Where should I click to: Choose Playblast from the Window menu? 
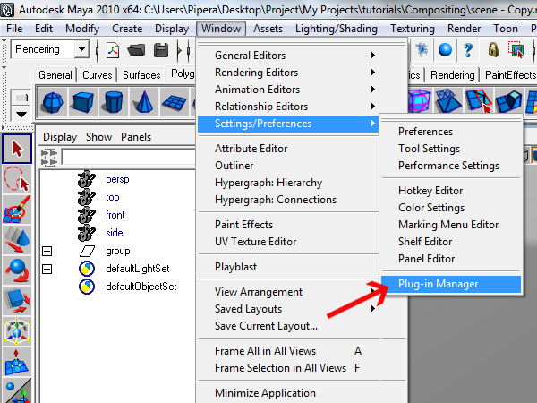click(x=288, y=267)
